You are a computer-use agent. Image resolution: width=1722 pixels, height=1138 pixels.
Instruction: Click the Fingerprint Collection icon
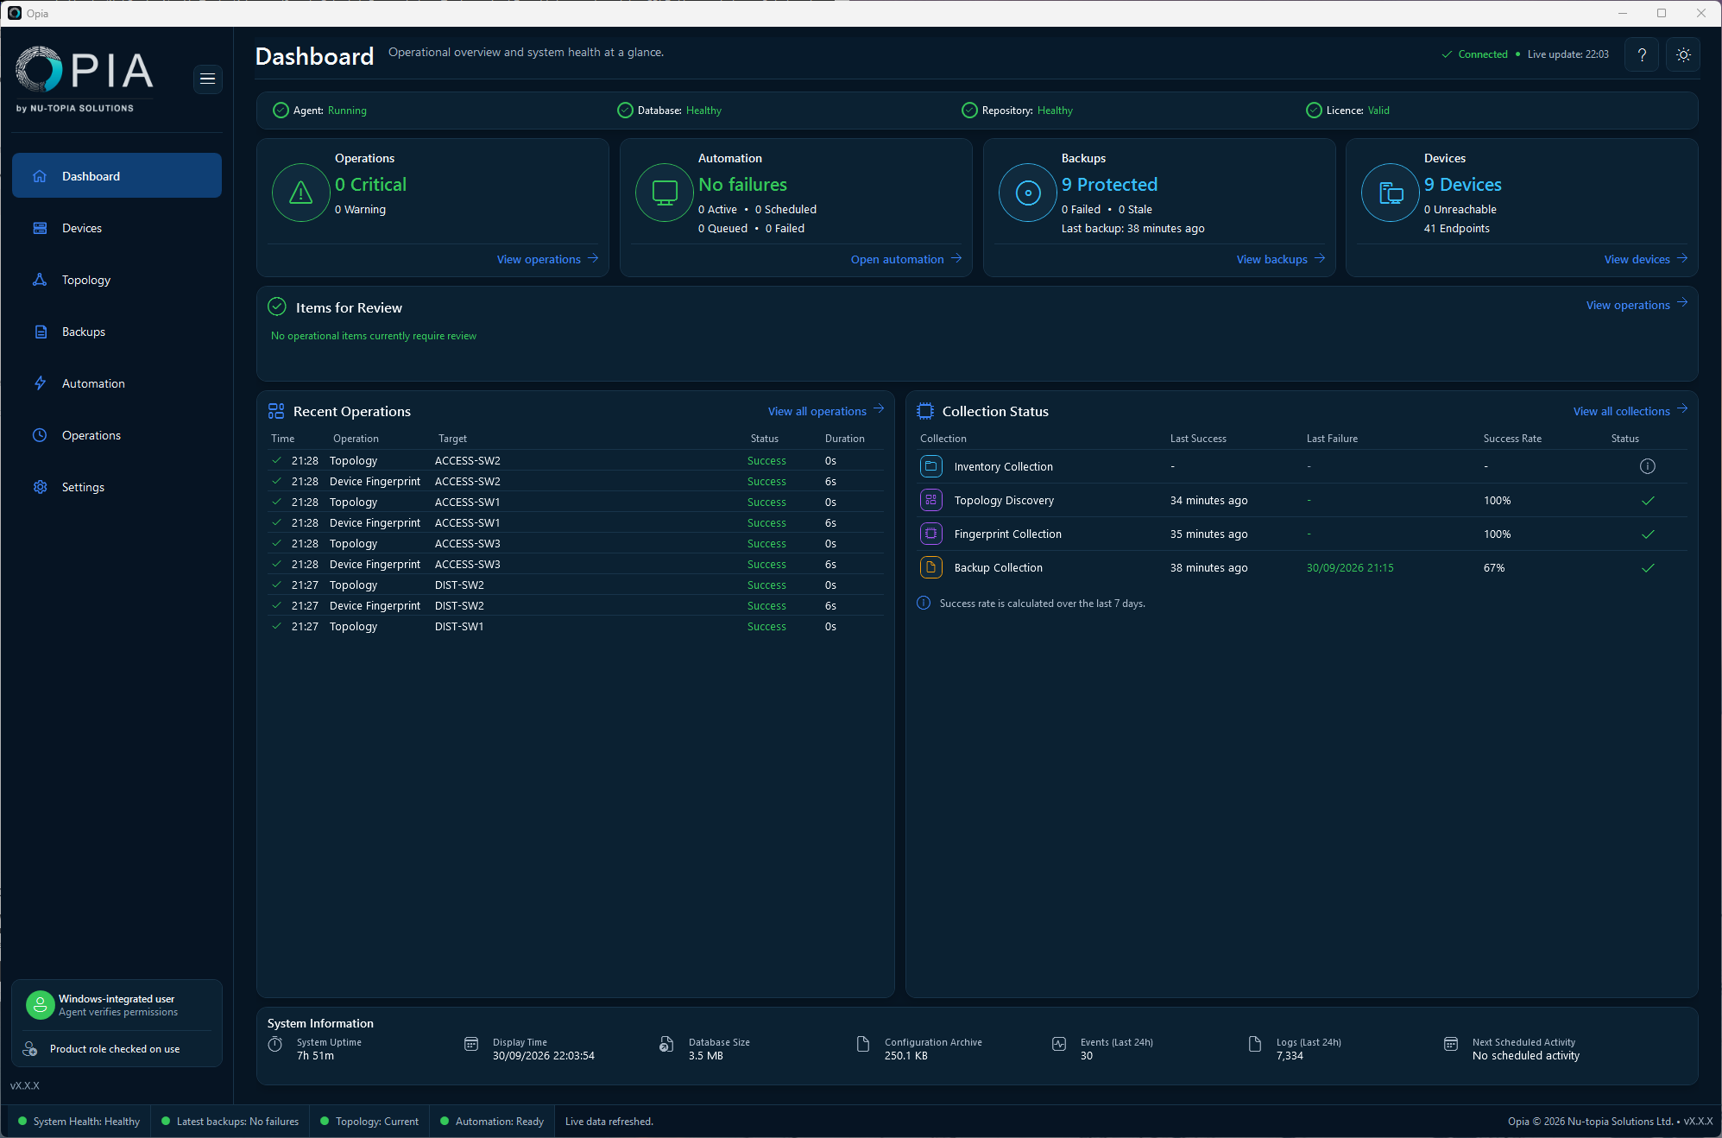pyautogui.click(x=930, y=534)
